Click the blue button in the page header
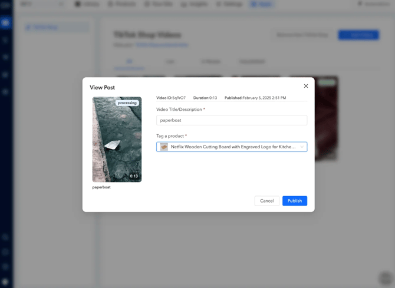395x288 pixels. (x=358, y=35)
